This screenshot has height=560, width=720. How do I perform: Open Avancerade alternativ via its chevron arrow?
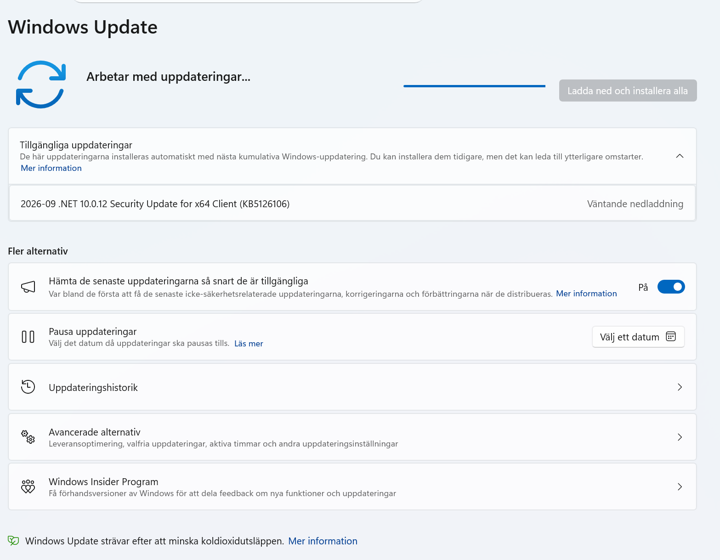(x=680, y=437)
